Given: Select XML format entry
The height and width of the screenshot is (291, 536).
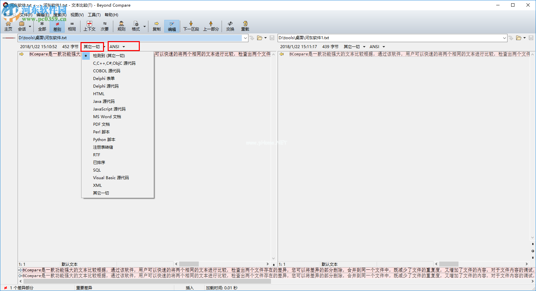Looking at the screenshot, I should [x=118, y=185].
